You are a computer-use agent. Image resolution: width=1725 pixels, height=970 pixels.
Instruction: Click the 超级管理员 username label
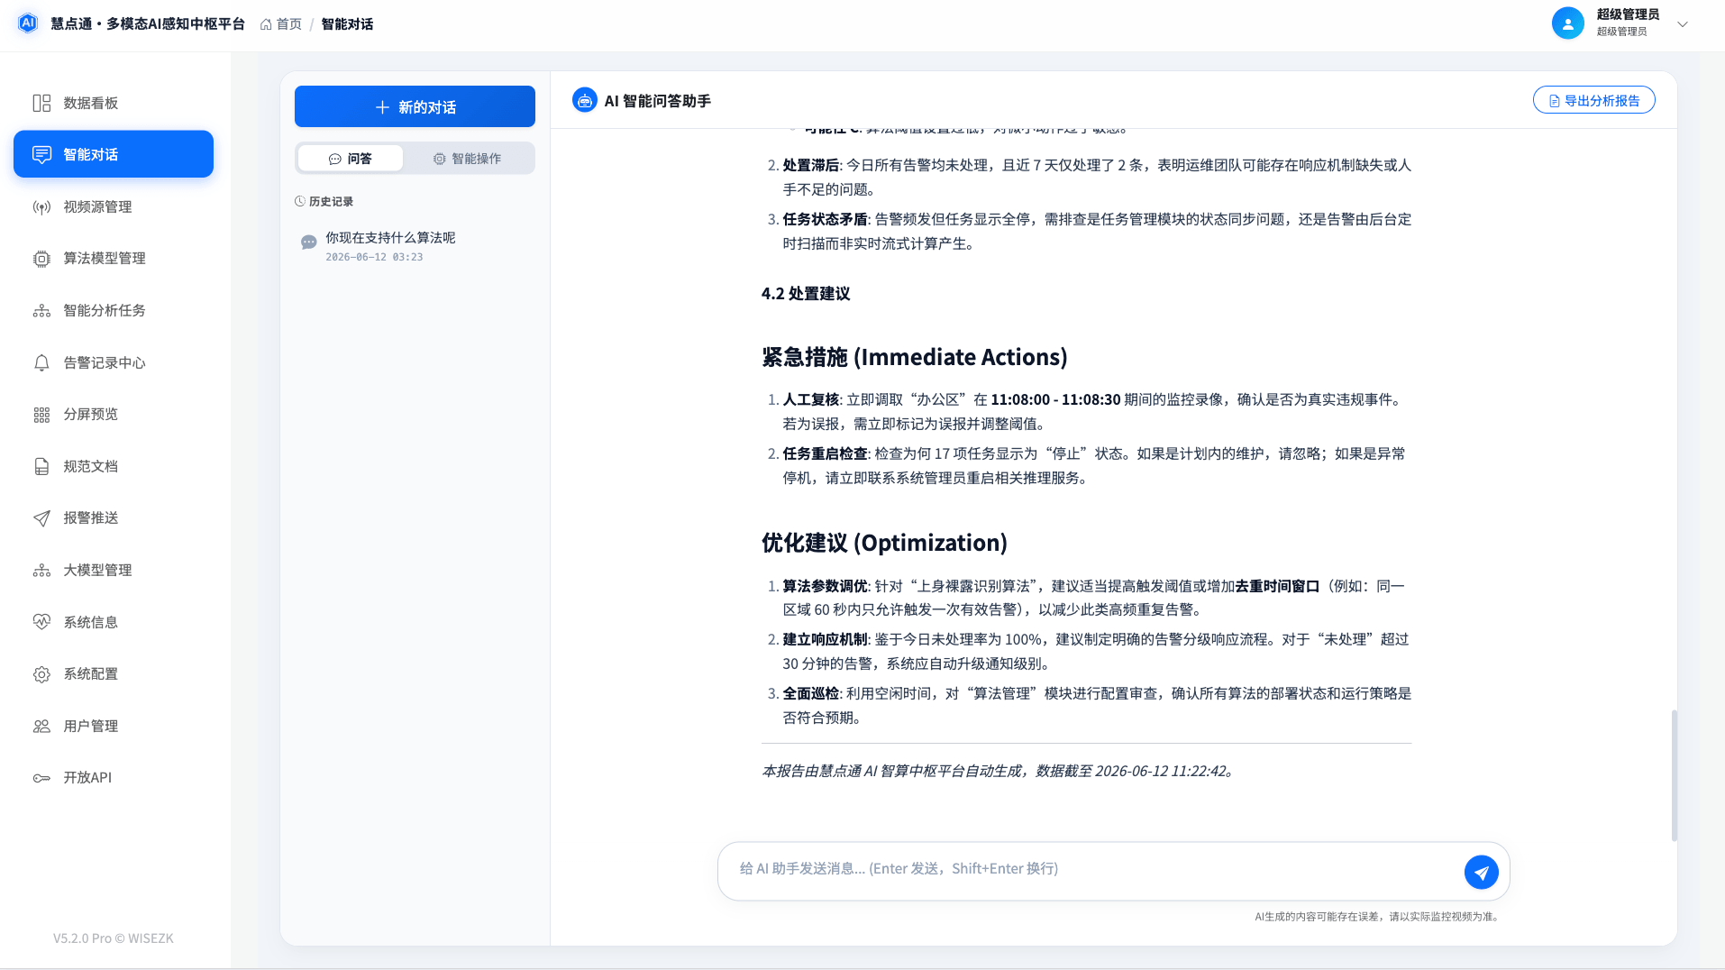(x=1628, y=14)
